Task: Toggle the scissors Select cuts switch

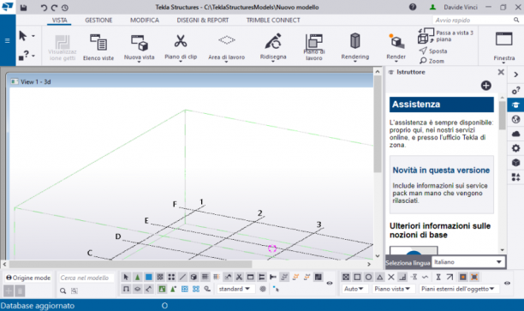Action: [x=239, y=277]
